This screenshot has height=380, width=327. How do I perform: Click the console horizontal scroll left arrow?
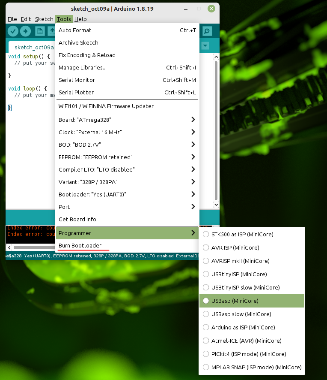pyautogui.click(x=9, y=247)
